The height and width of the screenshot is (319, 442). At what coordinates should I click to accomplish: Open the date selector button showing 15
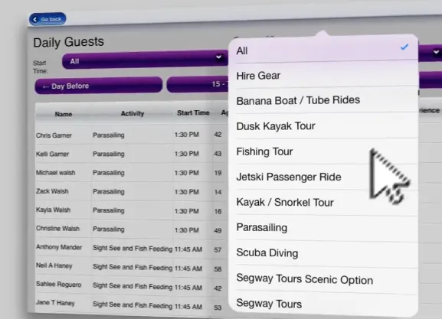198,84
